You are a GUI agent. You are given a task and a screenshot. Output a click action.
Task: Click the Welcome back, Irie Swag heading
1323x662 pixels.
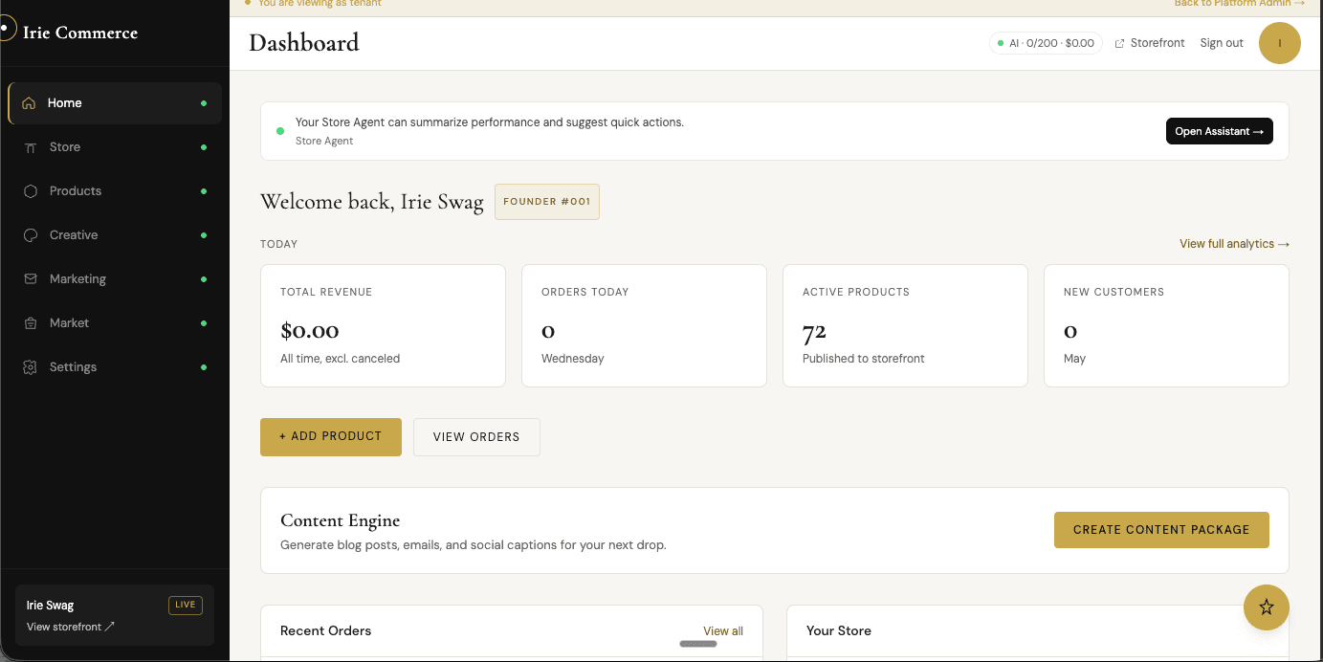pos(372,203)
